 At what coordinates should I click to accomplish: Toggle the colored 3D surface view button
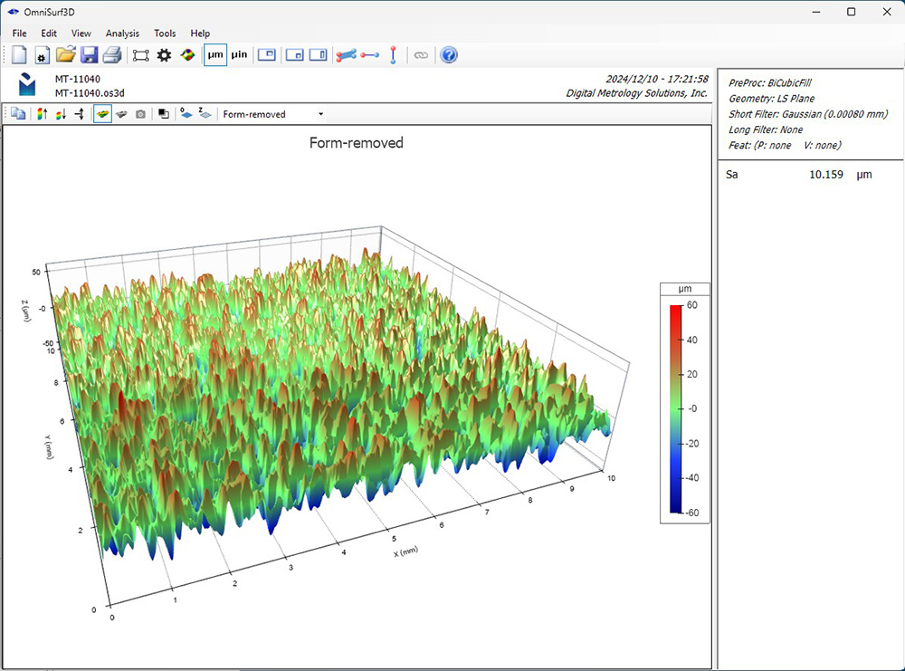[102, 114]
